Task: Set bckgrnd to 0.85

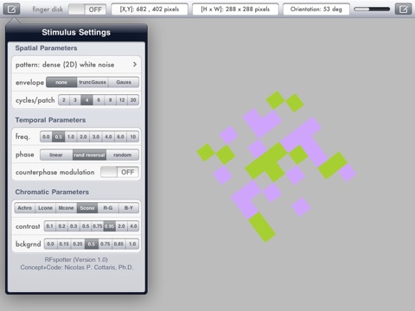Action: point(118,244)
